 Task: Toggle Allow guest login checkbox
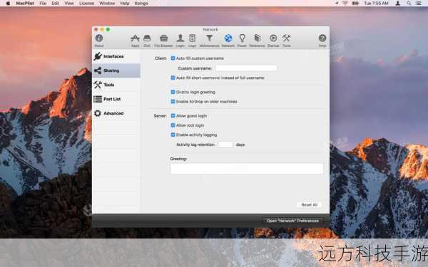pyautogui.click(x=173, y=116)
